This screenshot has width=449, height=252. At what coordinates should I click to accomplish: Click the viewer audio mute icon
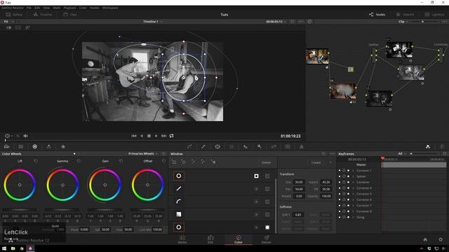coord(25,136)
